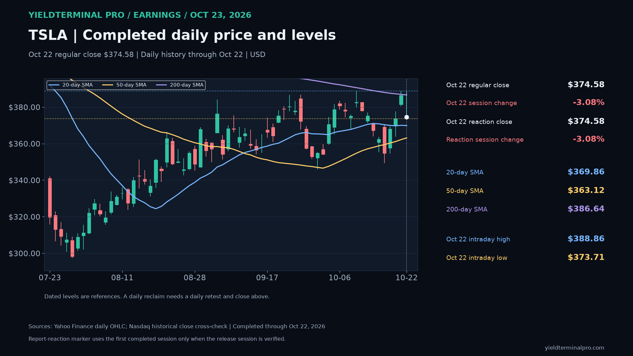Select the Oct 22 regular close value $374.58
This screenshot has height=356, width=633.
[x=586, y=85]
